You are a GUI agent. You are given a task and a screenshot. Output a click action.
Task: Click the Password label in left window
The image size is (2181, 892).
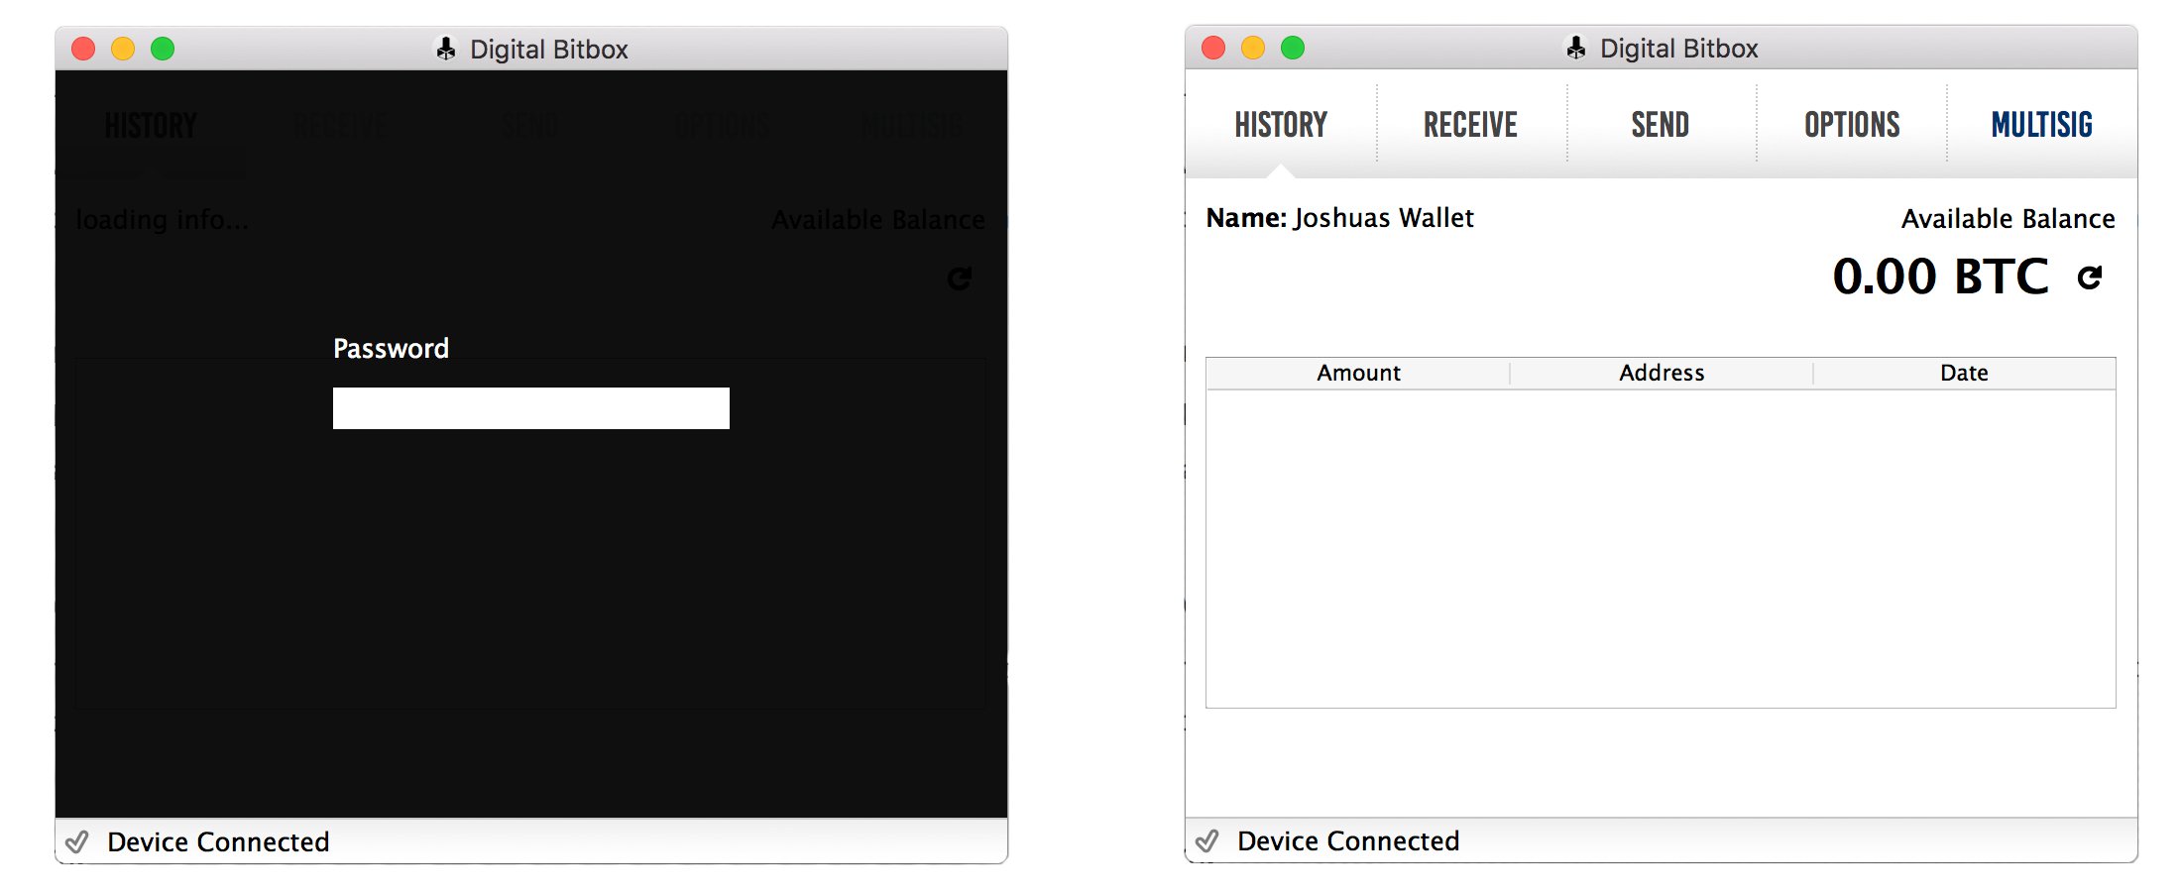pos(391,349)
